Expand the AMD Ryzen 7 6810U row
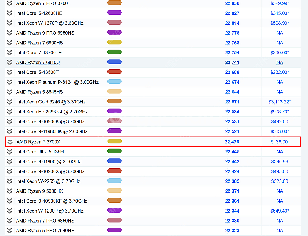Image resolution: width=308 pixels, height=236 pixels. point(9,62)
